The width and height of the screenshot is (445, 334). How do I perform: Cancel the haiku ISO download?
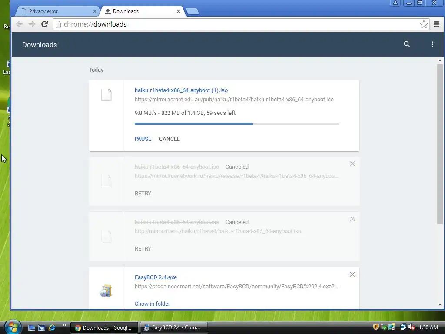pos(169,139)
